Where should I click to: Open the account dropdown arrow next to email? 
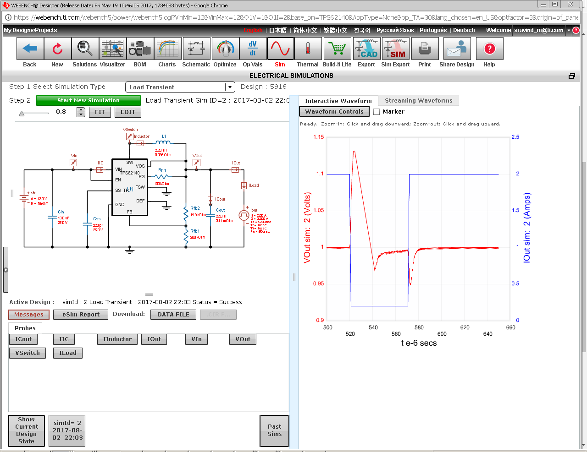pos(569,30)
